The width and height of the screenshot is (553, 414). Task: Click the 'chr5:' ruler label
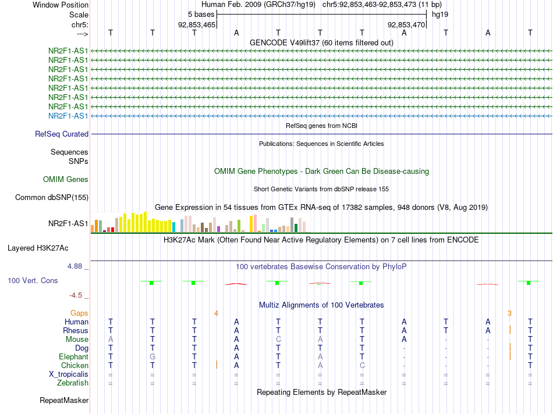(x=80, y=24)
